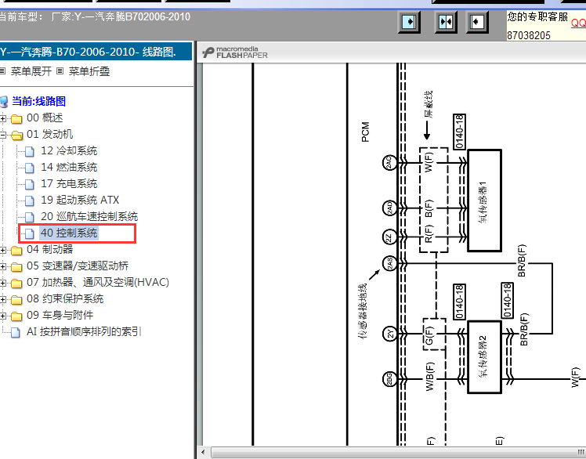The height and width of the screenshot is (459, 586).
Task: Click the 04 制动器 folder icon
Action: point(16,250)
